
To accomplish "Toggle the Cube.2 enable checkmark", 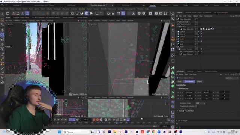I will (x=199, y=37).
